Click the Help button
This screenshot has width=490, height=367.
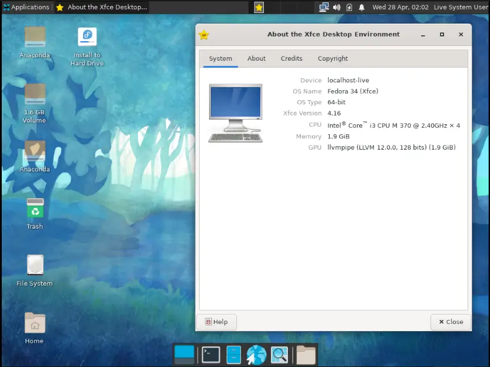click(216, 322)
